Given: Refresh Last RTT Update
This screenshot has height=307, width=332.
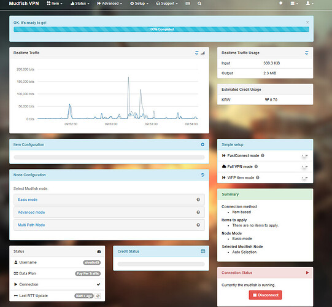Looking at the screenshot, I should click(x=98, y=296).
